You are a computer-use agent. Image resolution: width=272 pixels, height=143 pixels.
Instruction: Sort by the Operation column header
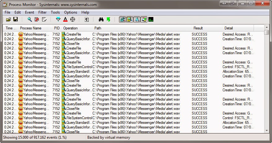click(x=77, y=28)
